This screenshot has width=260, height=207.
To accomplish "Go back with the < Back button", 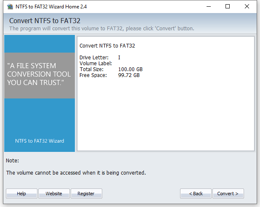I will [196, 194].
